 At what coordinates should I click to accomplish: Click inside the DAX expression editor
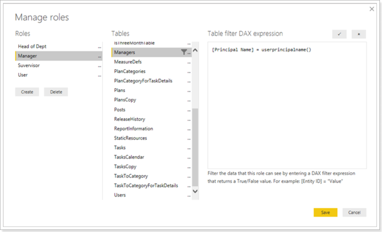(x=287, y=105)
